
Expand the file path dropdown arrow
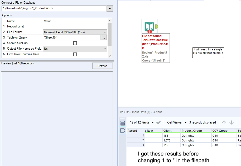110,8
